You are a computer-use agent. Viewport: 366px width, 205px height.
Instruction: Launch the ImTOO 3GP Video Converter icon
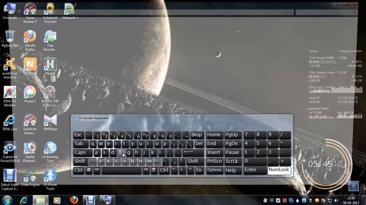[50, 96]
